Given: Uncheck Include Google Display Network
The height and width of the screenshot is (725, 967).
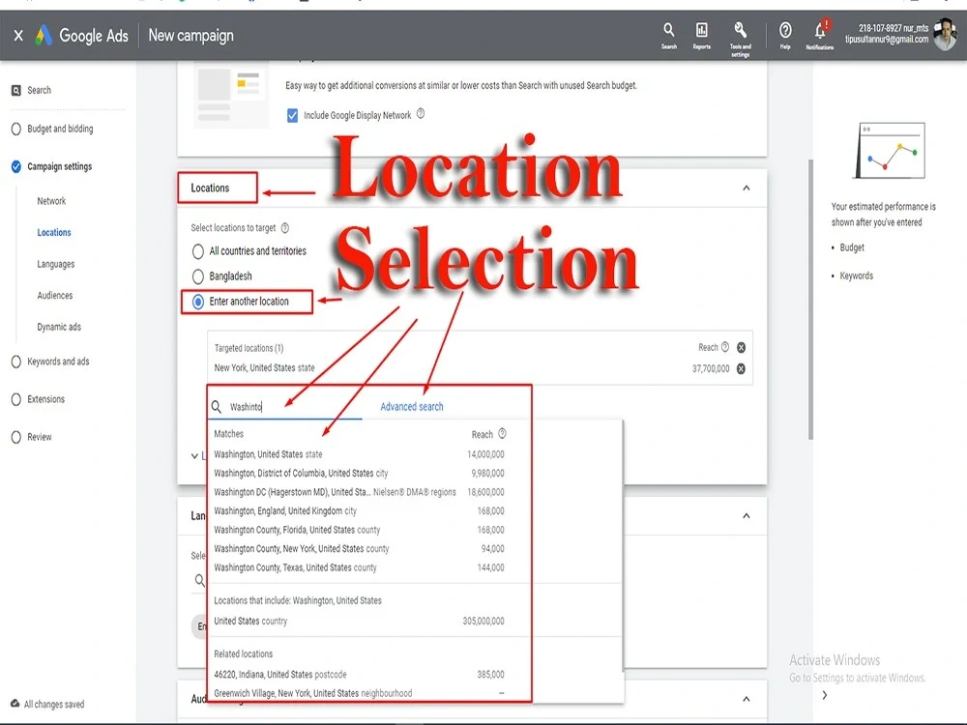Looking at the screenshot, I should tap(292, 115).
